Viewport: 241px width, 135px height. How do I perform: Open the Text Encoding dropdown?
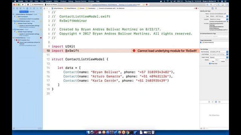219,52
